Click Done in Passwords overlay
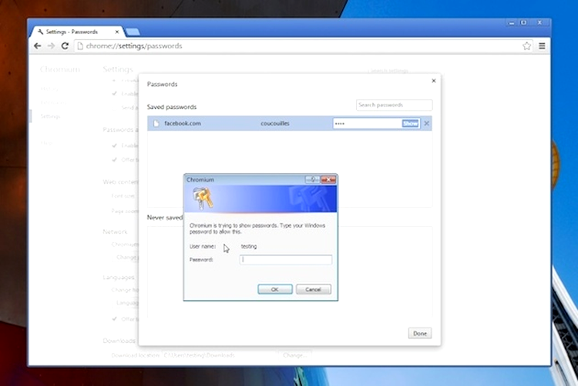 pyautogui.click(x=420, y=334)
